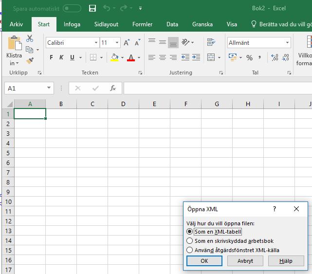Click OK in Öppna XML dialog
The image size is (312, 274).
[204, 261]
